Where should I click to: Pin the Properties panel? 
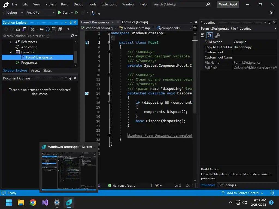(269, 22)
